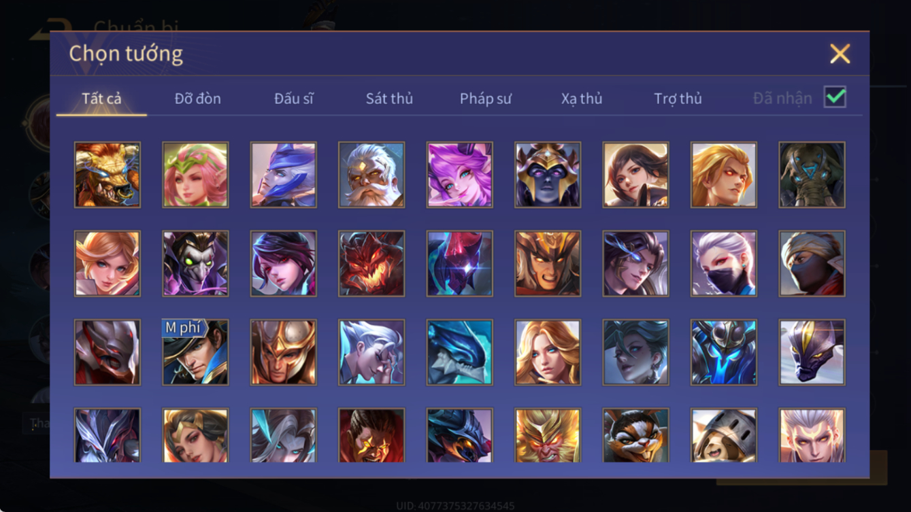Show the "Xạ thủ" hero category

pos(582,99)
